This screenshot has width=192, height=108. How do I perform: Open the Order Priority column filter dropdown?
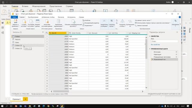(x=87, y=33)
